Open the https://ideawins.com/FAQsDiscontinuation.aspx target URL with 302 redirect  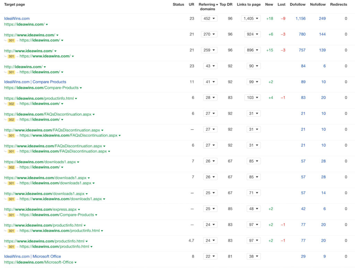tap(48, 114)
